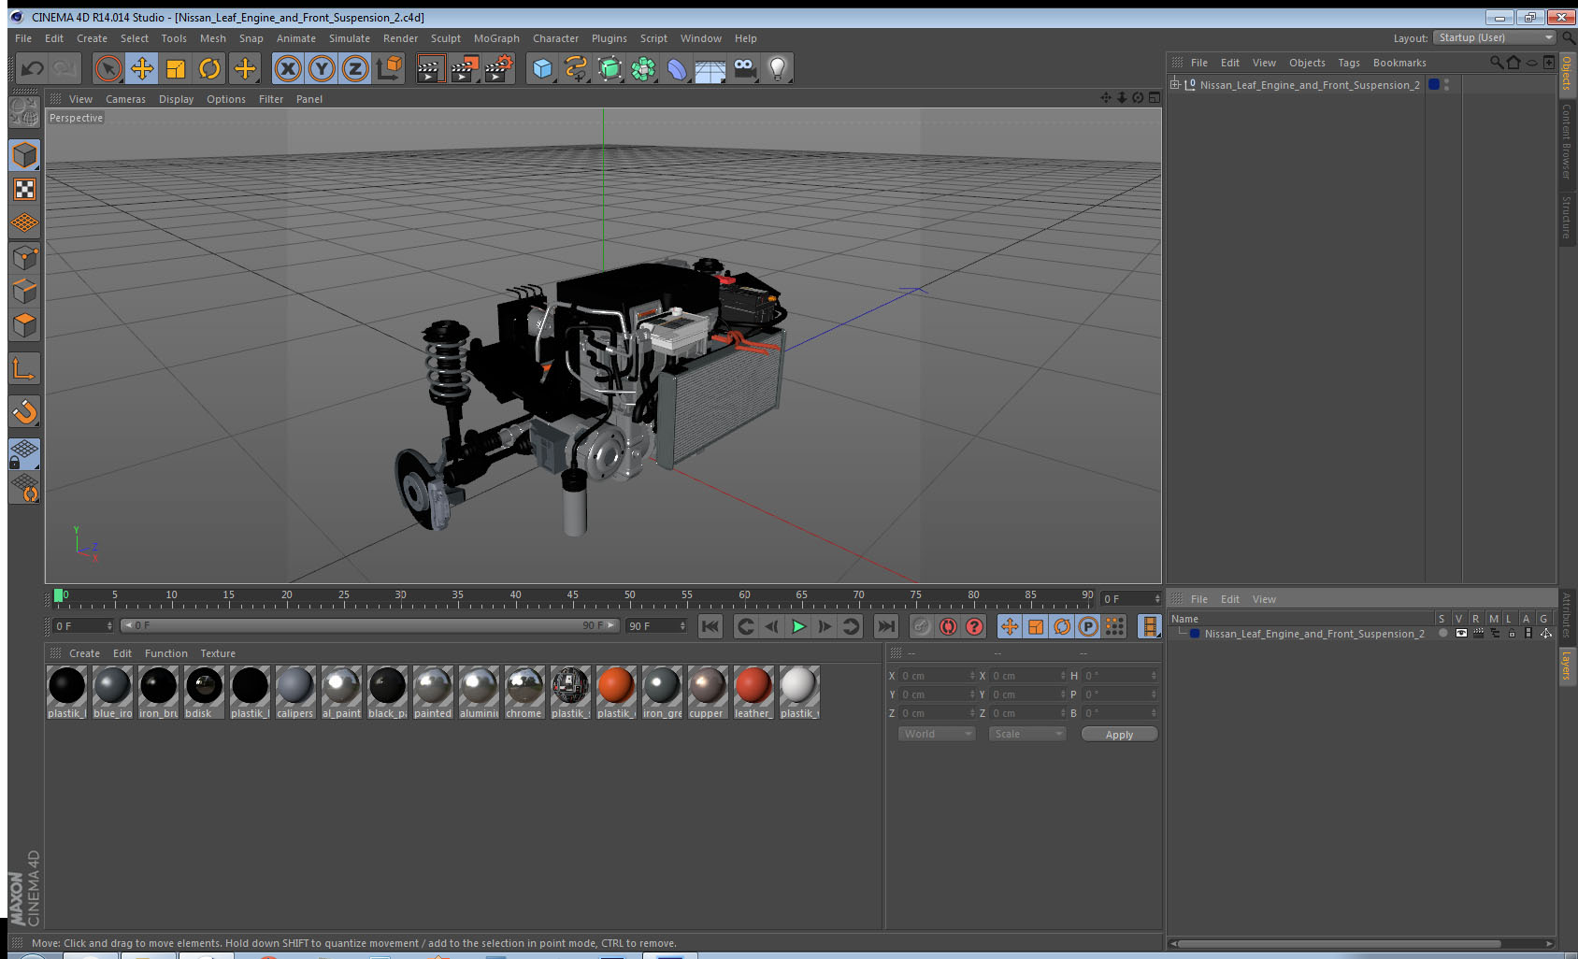Toggle autokeying button

click(948, 626)
